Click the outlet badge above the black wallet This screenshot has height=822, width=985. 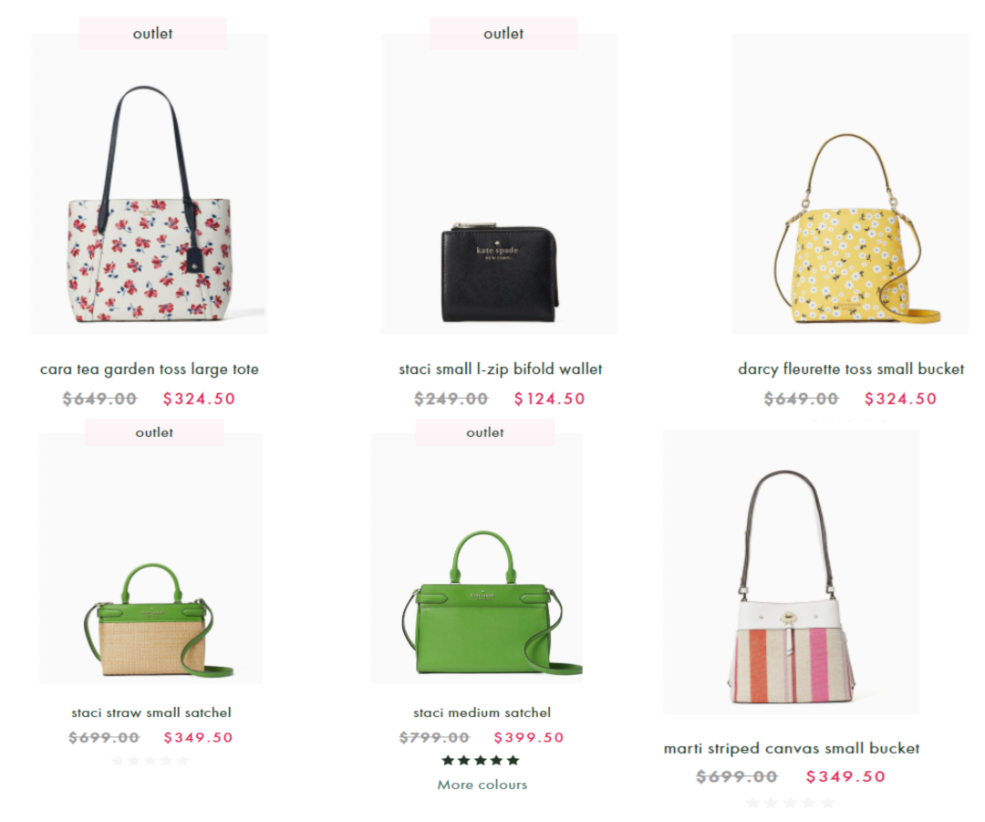[x=503, y=34]
